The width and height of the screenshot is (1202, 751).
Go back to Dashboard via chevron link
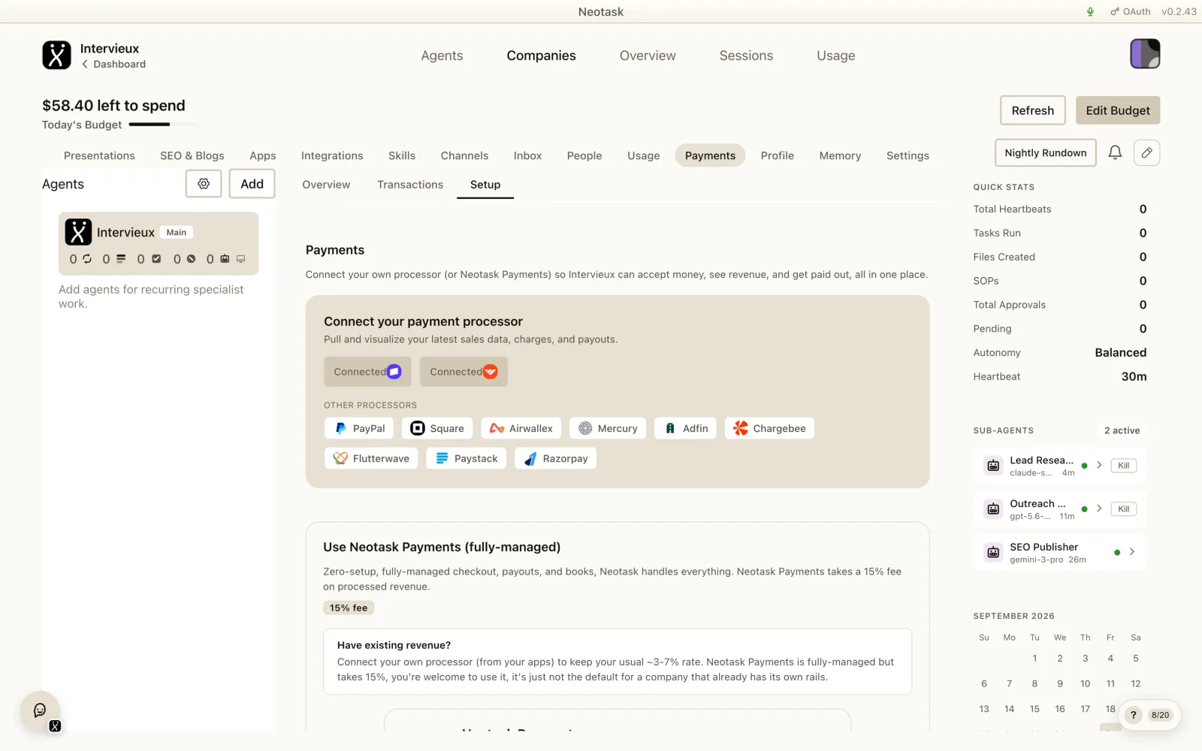tap(113, 65)
